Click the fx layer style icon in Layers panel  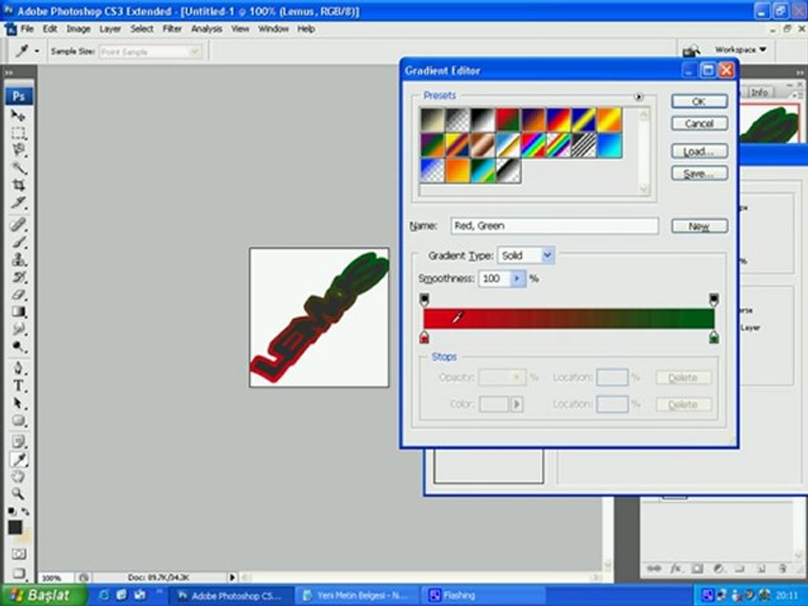point(676,568)
